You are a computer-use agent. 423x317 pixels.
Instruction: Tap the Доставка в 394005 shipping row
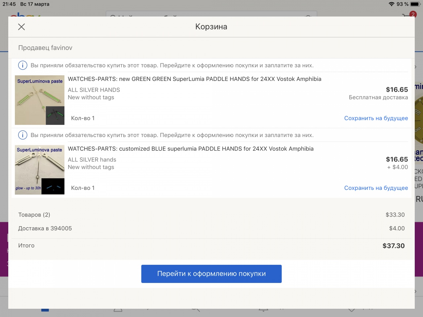(45, 229)
